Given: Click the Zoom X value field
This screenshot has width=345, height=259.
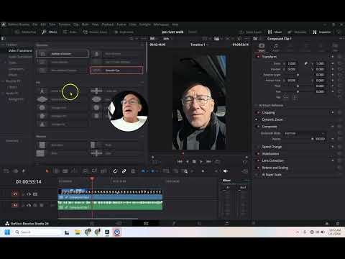Looking at the screenshot, I should 292,63.
